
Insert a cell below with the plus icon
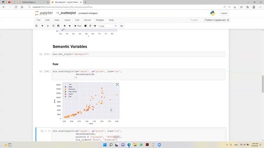(42, 26)
